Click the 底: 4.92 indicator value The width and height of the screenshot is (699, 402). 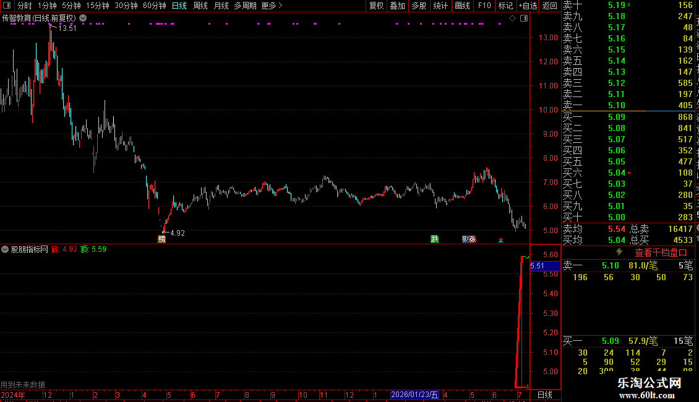click(x=64, y=250)
